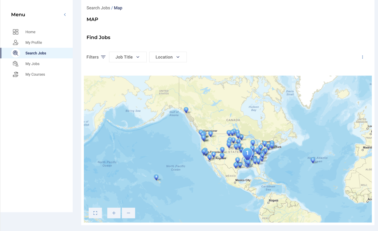This screenshot has height=231, width=378.
Task: Click the Search Jobs breadcrumb link
Action: pos(98,8)
